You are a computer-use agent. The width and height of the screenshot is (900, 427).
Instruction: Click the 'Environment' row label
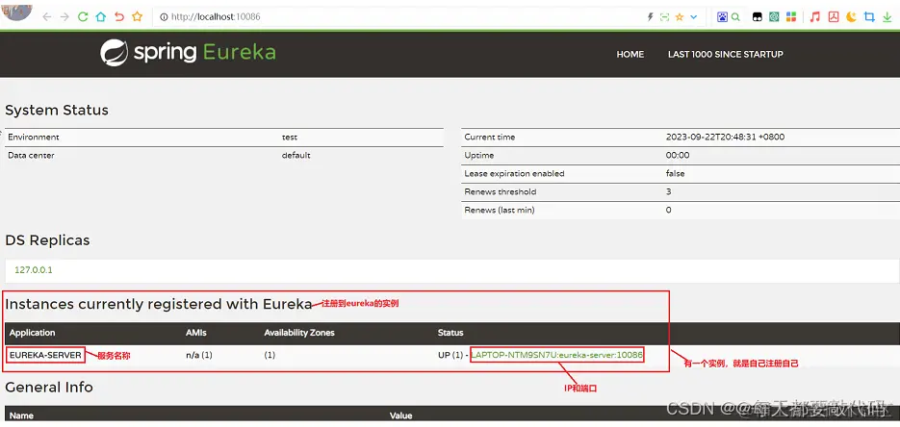click(x=34, y=138)
